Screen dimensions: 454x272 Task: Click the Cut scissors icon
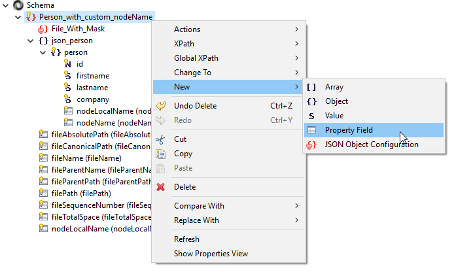pos(161,139)
